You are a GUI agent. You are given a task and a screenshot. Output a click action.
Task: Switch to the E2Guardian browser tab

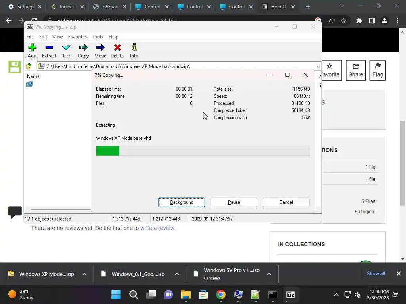point(110,7)
